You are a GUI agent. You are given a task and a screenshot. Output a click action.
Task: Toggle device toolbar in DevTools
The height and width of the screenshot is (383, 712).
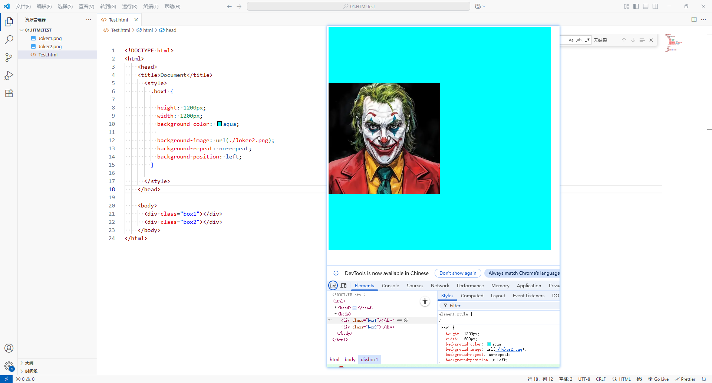pyautogui.click(x=344, y=285)
